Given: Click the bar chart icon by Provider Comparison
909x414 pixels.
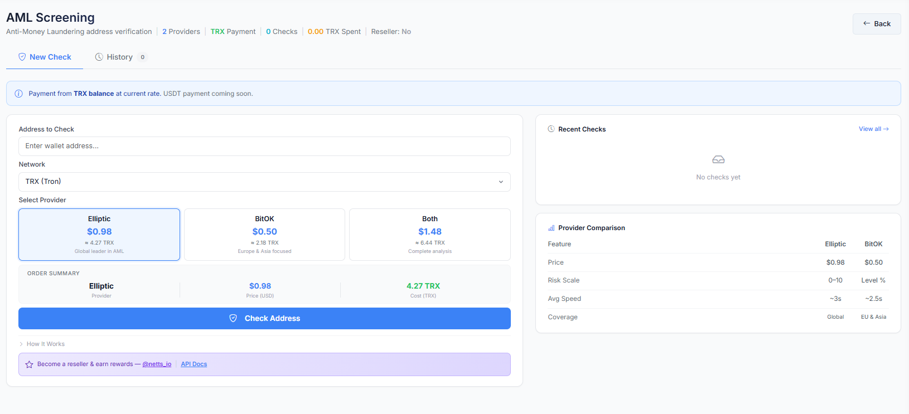Looking at the screenshot, I should [551, 228].
